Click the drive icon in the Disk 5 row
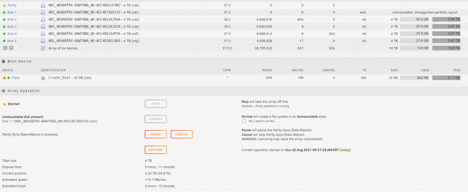This screenshot has height=192, width=468. (x=43, y=41)
